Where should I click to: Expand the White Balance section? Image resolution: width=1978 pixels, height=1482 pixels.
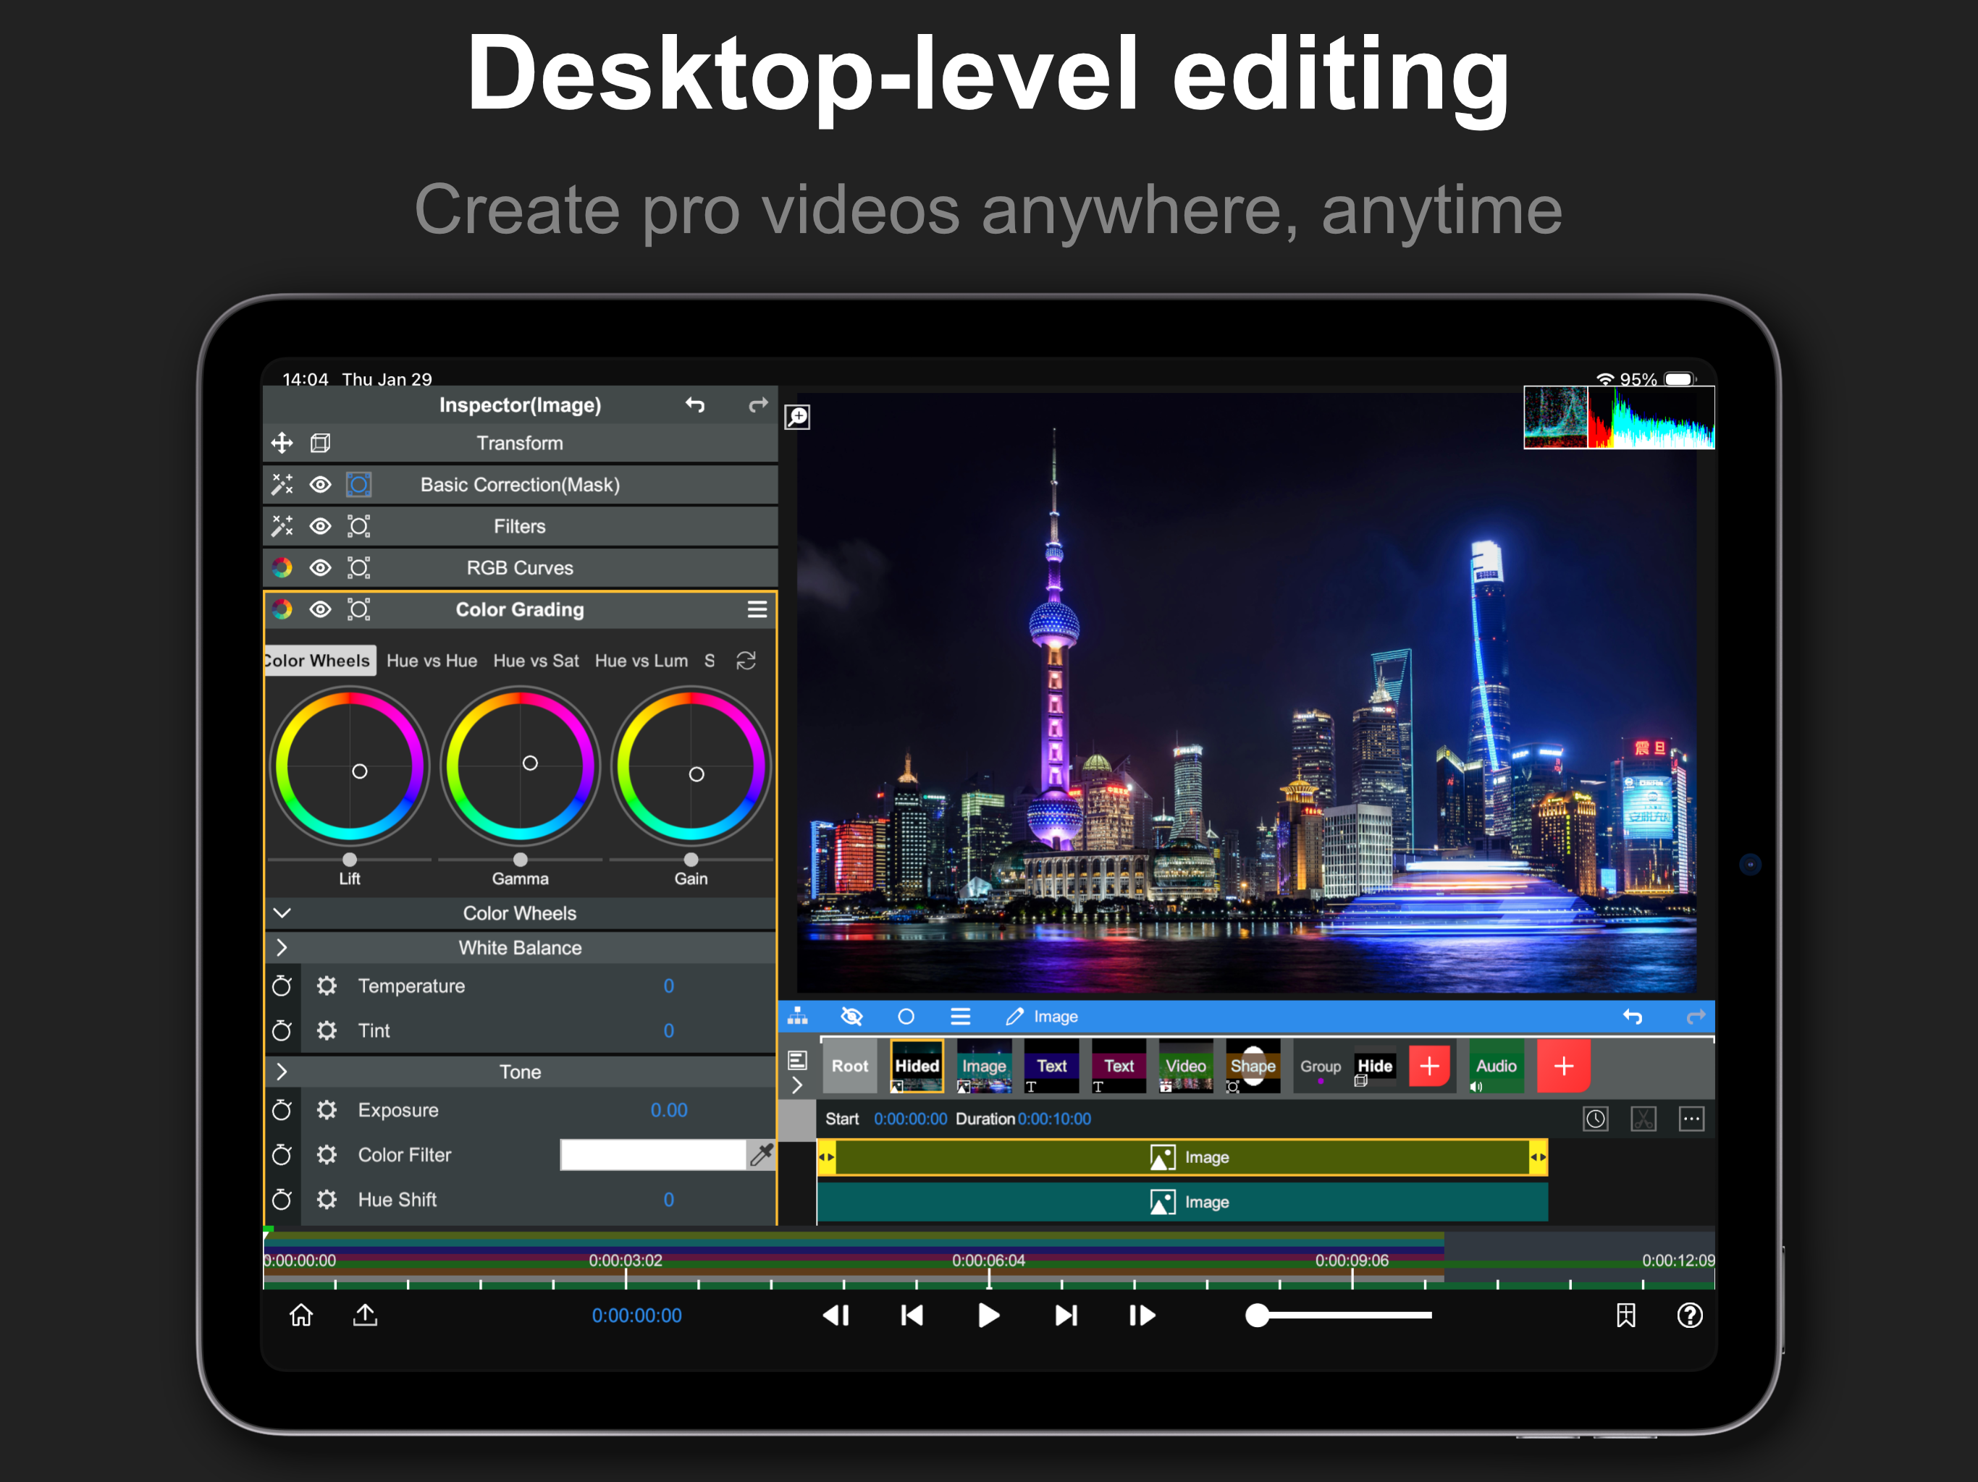pos(282,947)
